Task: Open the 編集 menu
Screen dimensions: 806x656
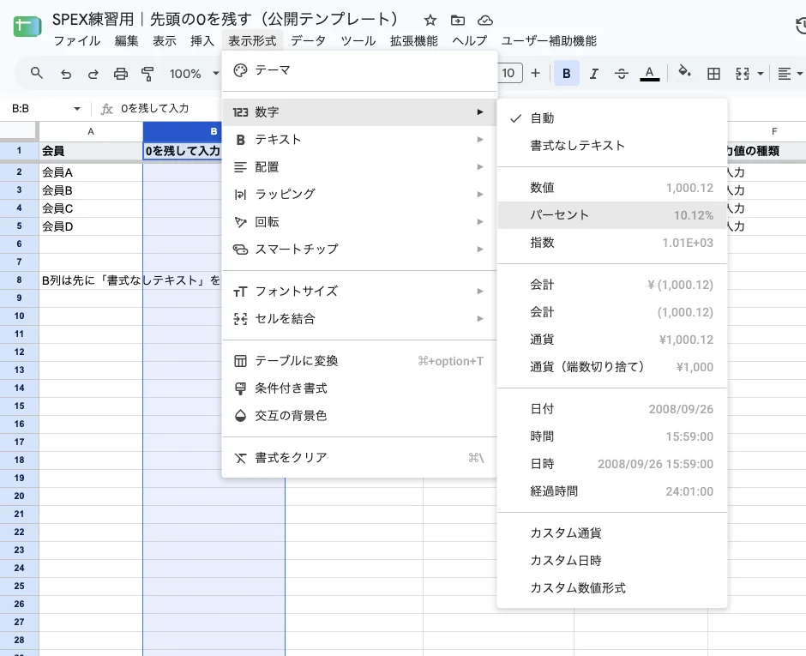Action: [126, 41]
